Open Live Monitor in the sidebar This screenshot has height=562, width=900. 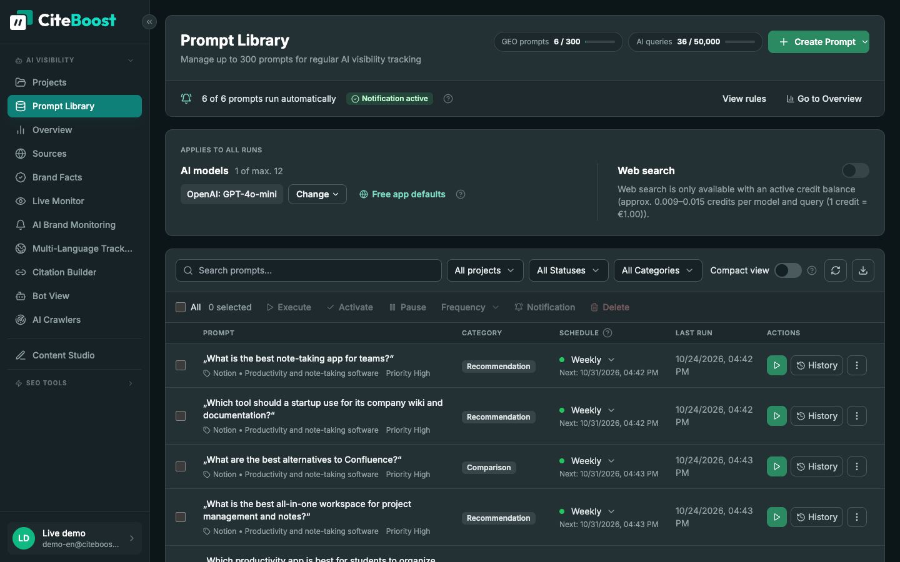click(x=74, y=201)
